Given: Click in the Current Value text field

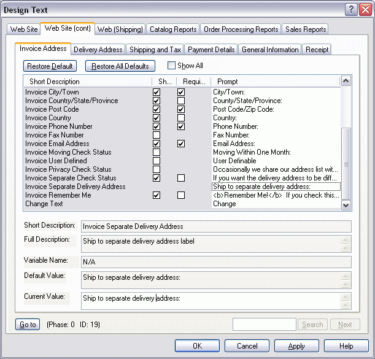Looking at the screenshot, I should pyautogui.click(x=215, y=299).
